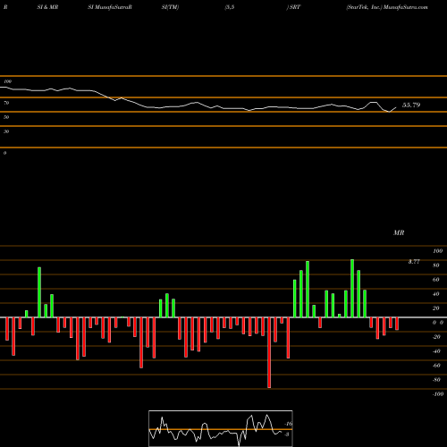
Task: Click the StarTek, Inc. MunafaSutra.com title
Action: click(387, 7)
